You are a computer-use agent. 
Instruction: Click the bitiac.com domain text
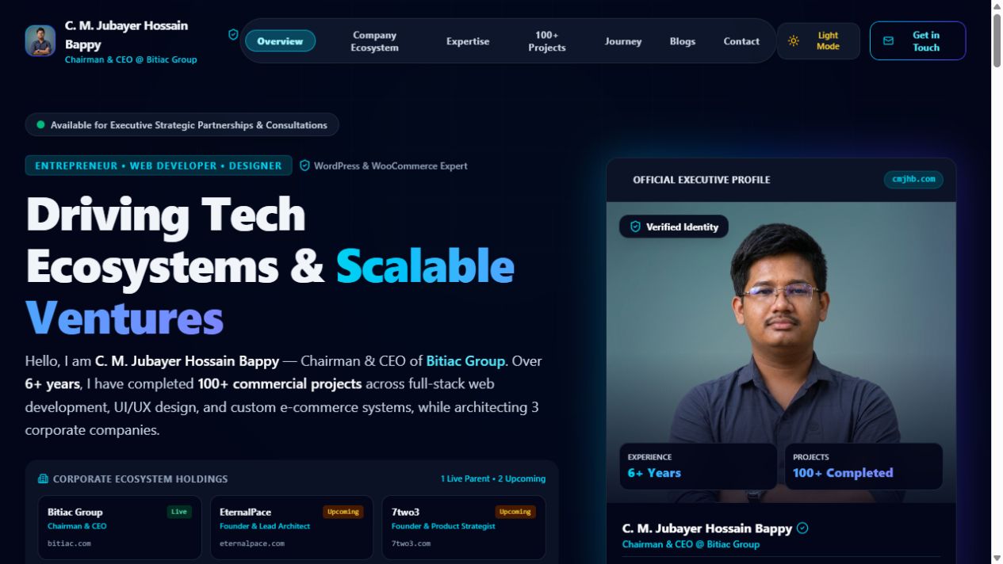click(69, 543)
